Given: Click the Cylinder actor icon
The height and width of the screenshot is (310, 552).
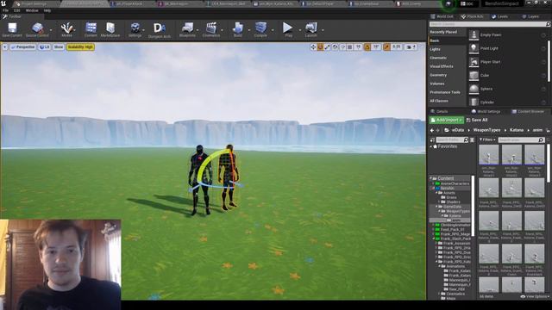Looking at the screenshot, I should 474,102.
